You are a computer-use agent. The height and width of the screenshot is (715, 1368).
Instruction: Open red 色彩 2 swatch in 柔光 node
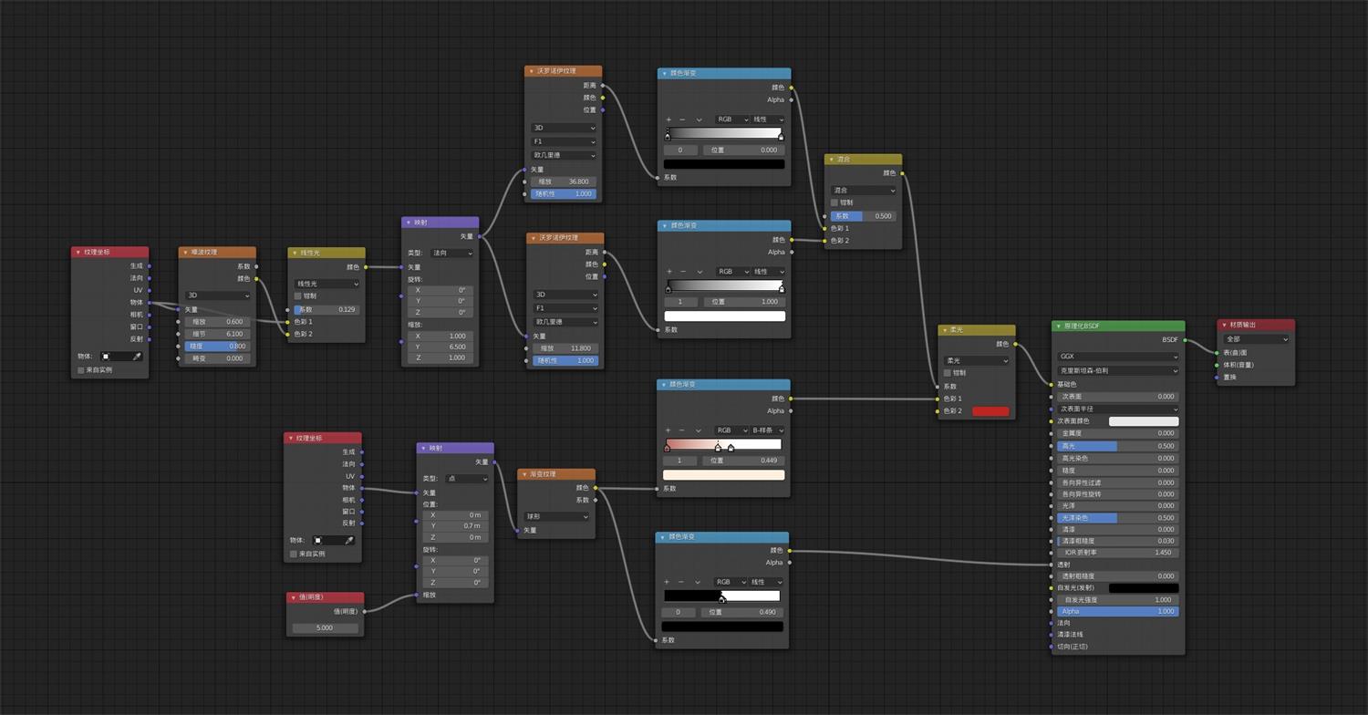coord(991,411)
